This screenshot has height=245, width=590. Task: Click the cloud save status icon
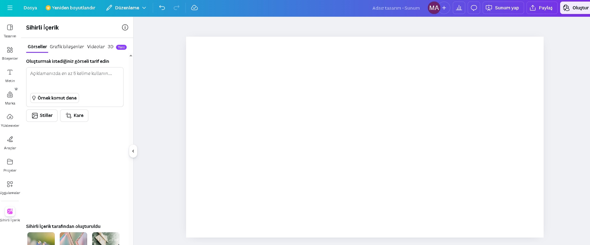tap(194, 8)
